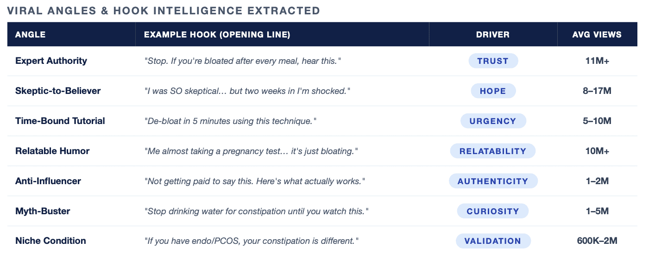Click the Niche Condition angle
Viewport: 655px width, 273px height.
click(x=50, y=241)
